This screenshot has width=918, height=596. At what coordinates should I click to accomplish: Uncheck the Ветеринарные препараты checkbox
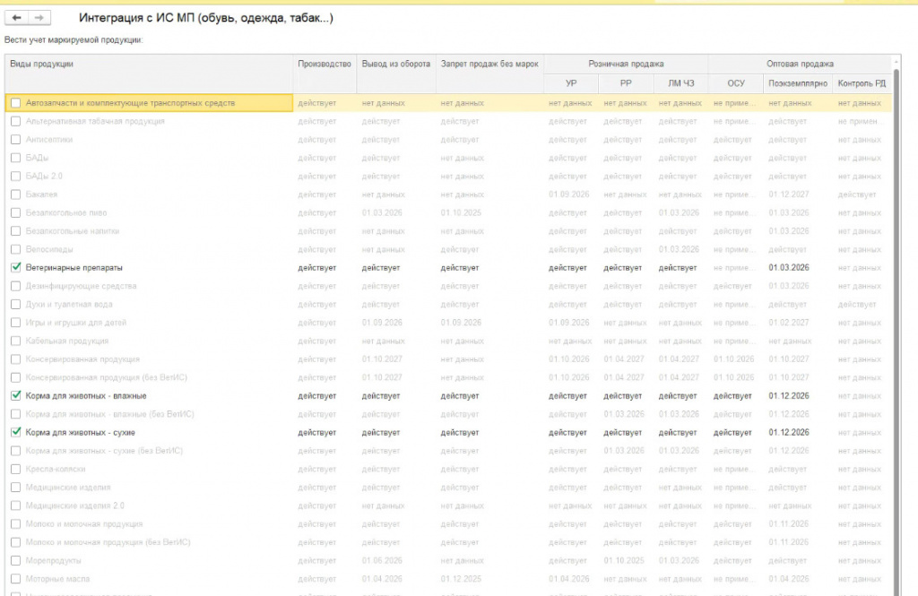pyautogui.click(x=16, y=268)
